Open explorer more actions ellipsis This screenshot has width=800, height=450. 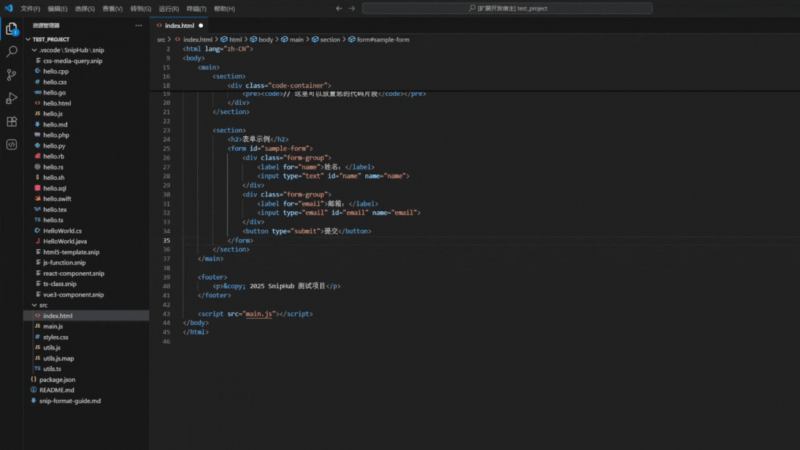[139, 26]
